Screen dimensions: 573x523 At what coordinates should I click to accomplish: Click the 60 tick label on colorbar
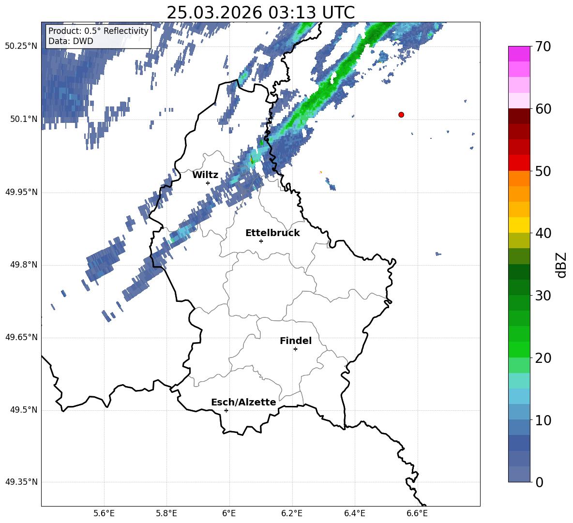tap(543, 109)
